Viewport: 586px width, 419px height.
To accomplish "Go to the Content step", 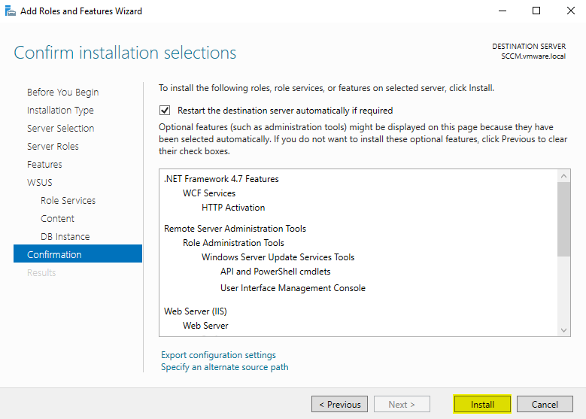I will click(57, 219).
